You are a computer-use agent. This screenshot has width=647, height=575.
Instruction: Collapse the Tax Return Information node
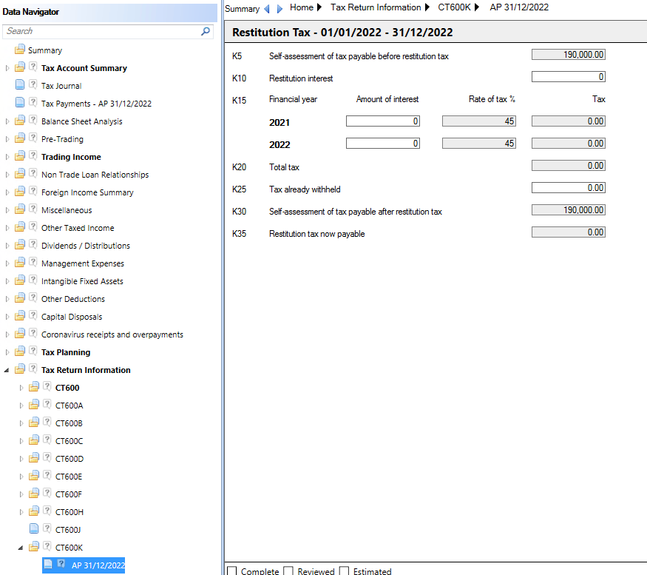tap(6, 370)
